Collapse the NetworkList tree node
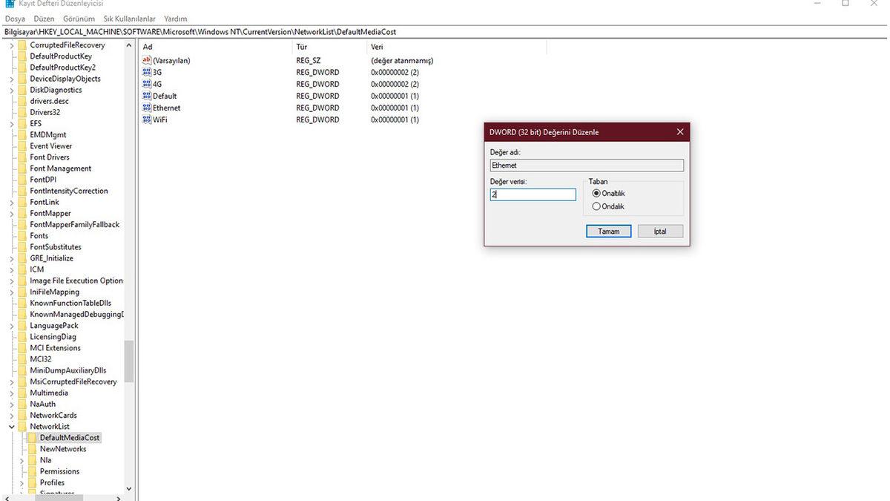 11,427
